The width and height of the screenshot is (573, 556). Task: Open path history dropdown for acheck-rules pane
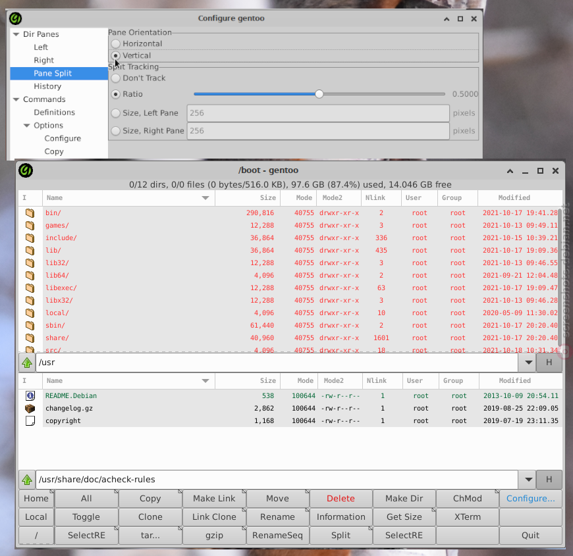click(x=528, y=479)
